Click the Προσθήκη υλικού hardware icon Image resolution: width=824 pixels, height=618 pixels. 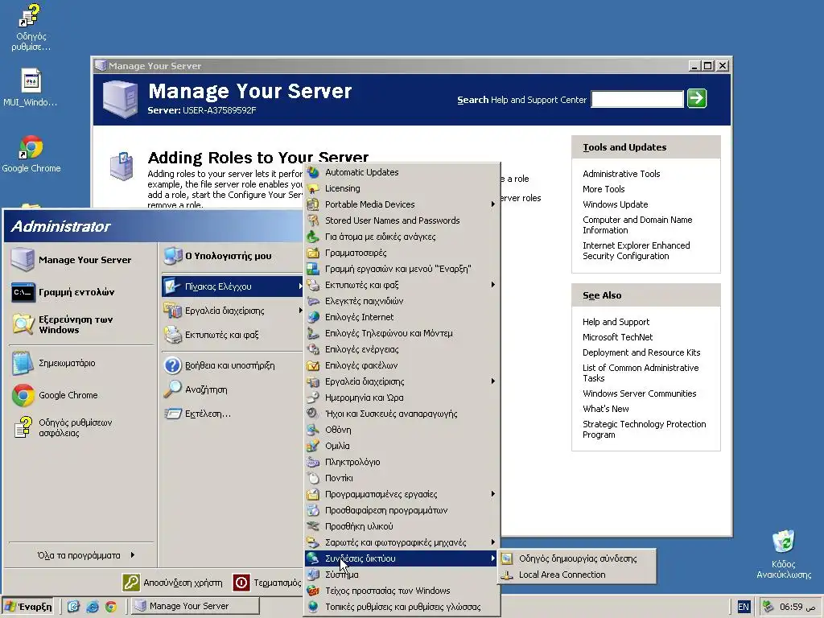313,526
